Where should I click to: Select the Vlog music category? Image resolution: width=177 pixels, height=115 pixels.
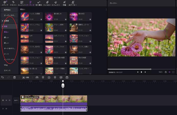(x=6, y=65)
